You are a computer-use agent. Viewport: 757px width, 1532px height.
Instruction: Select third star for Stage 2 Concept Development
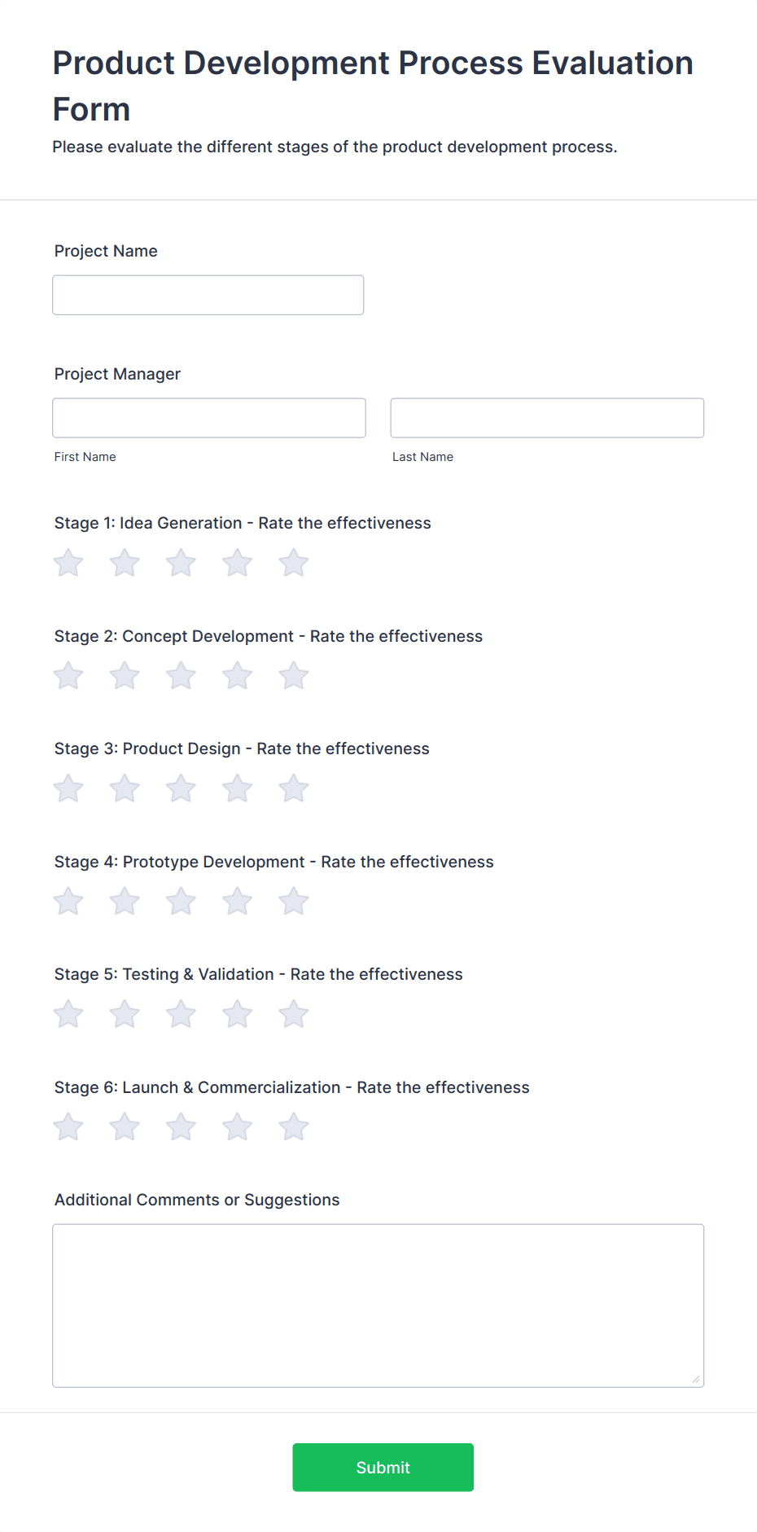coord(181,676)
